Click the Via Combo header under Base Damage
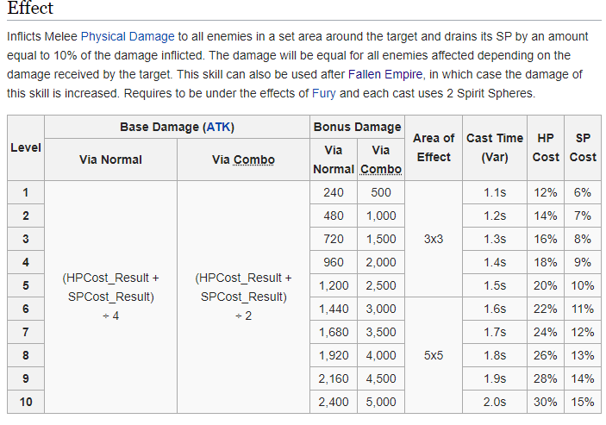Image resolution: width=606 pixels, height=425 pixels. [243, 159]
